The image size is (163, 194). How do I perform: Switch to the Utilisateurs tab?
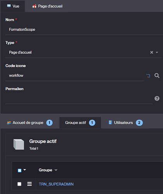pyautogui.click(x=125, y=123)
